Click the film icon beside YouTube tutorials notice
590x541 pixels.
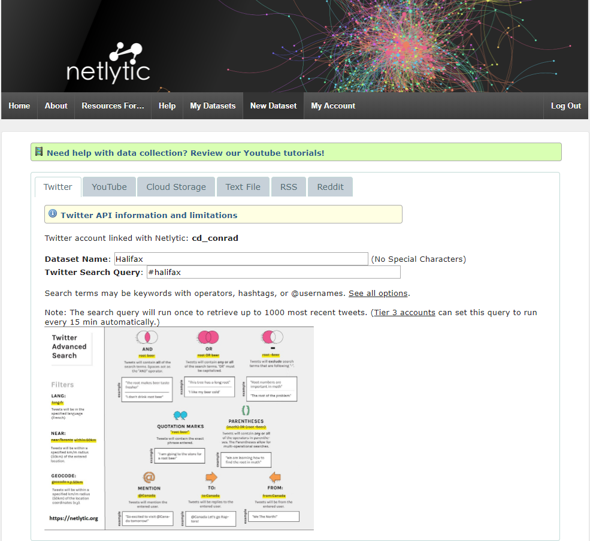click(x=39, y=152)
